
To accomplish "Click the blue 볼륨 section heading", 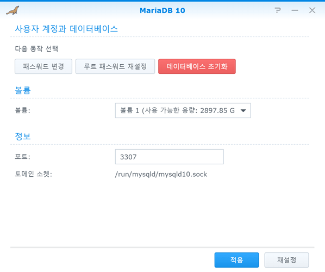I will tap(23, 90).
